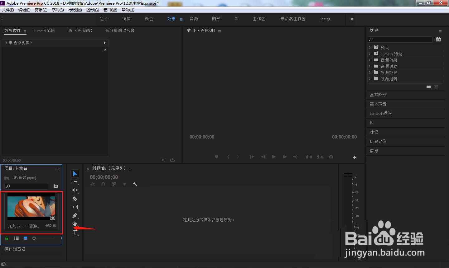Open the 时间轴 panel menu
The height and width of the screenshot is (268, 449).
(130, 168)
